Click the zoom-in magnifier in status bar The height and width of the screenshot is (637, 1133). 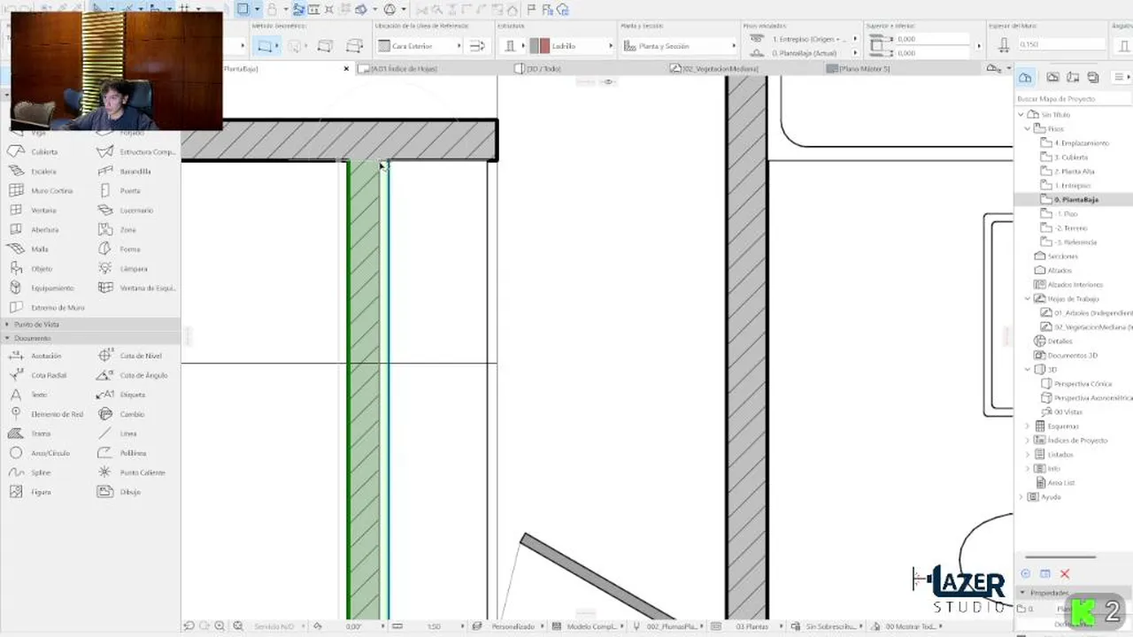220,626
